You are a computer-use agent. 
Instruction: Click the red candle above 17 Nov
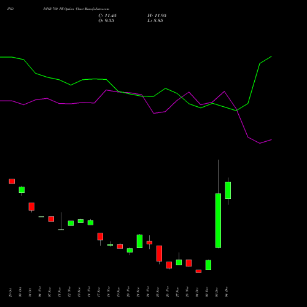pyautogui.click(x=100, y=236)
